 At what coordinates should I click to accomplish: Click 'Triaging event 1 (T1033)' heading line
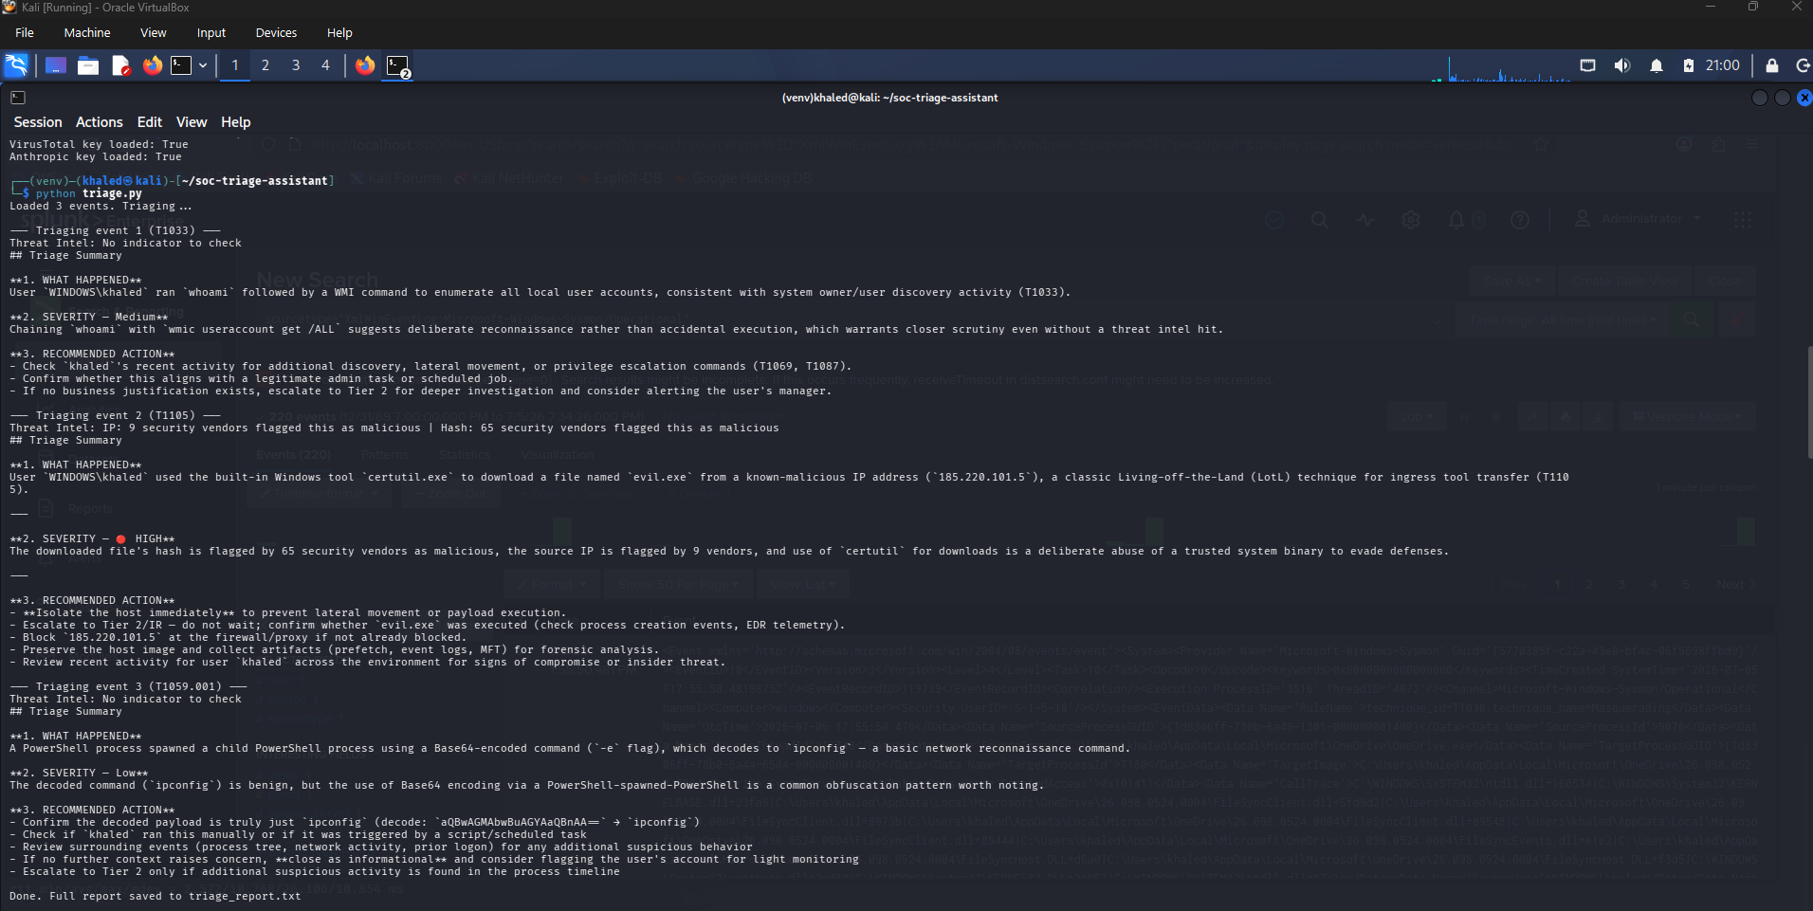[115, 230]
